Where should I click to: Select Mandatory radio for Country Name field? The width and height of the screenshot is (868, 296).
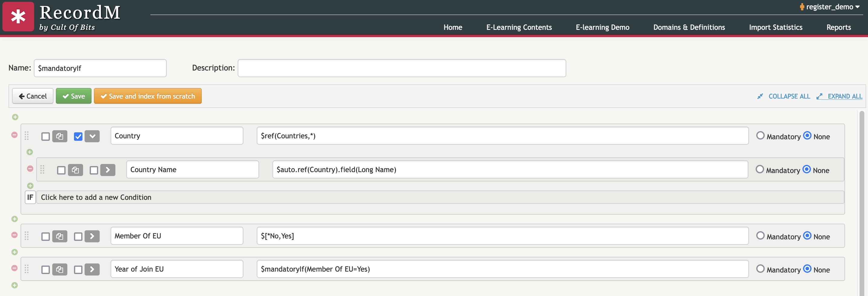[x=760, y=169]
